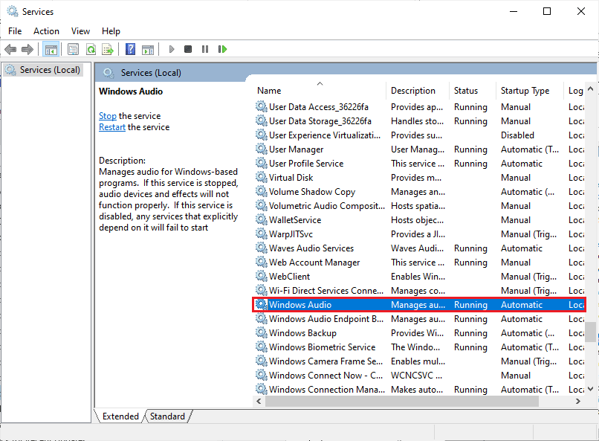Click gear icon of Windows Backup service
The width and height of the screenshot is (599, 441).
point(262,333)
